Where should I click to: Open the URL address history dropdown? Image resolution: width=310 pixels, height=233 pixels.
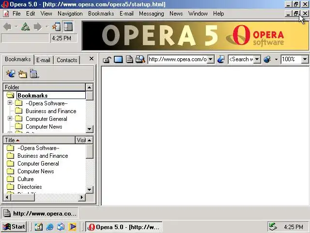[x=211, y=59]
